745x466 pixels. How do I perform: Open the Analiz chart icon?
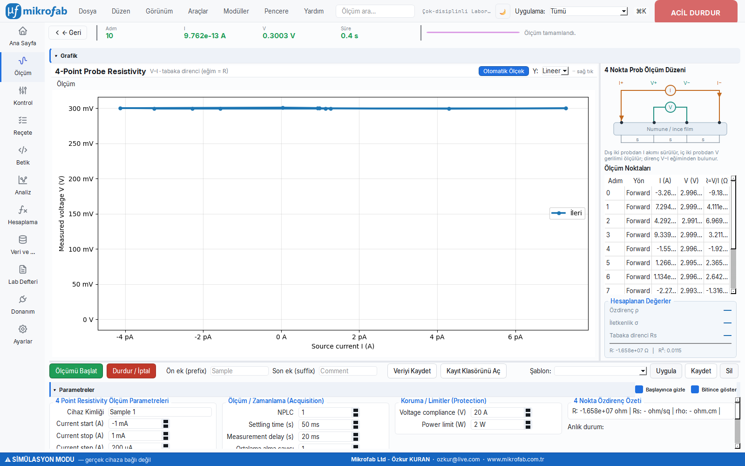(x=22, y=180)
